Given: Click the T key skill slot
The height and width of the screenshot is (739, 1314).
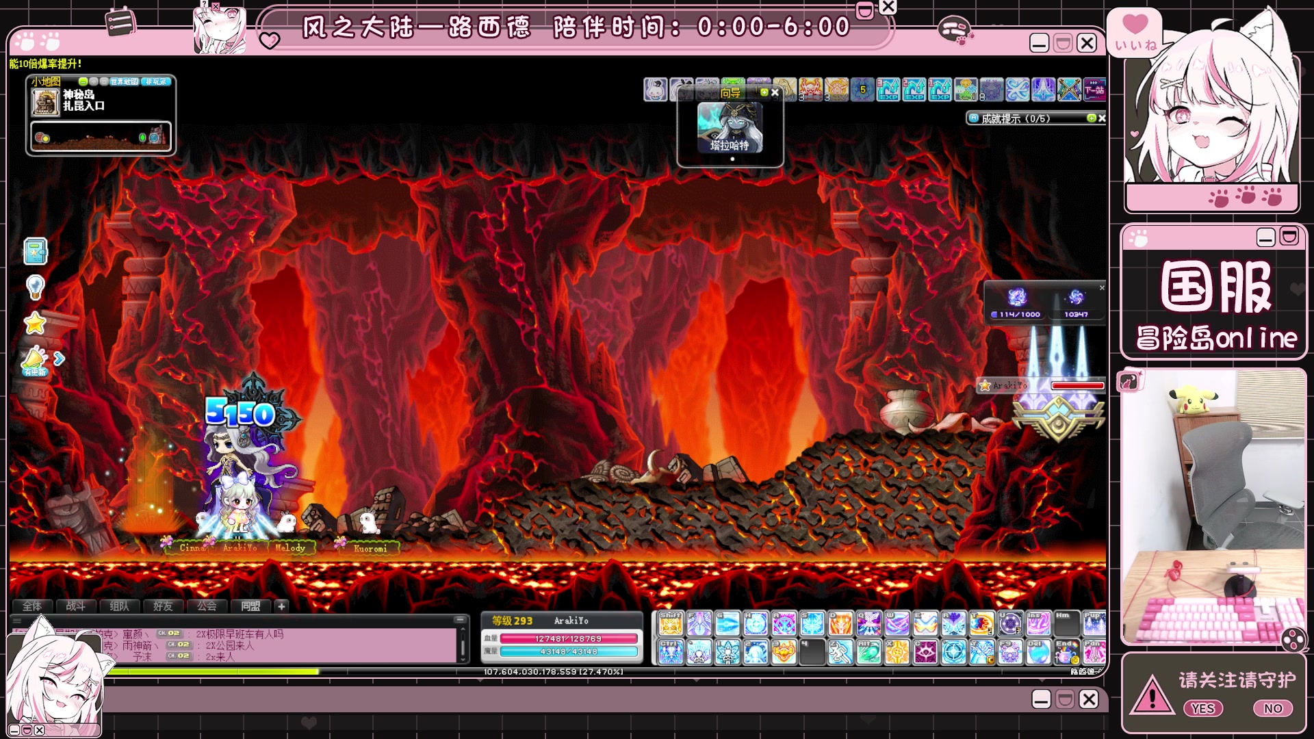Looking at the screenshot, I should (981, 623).
